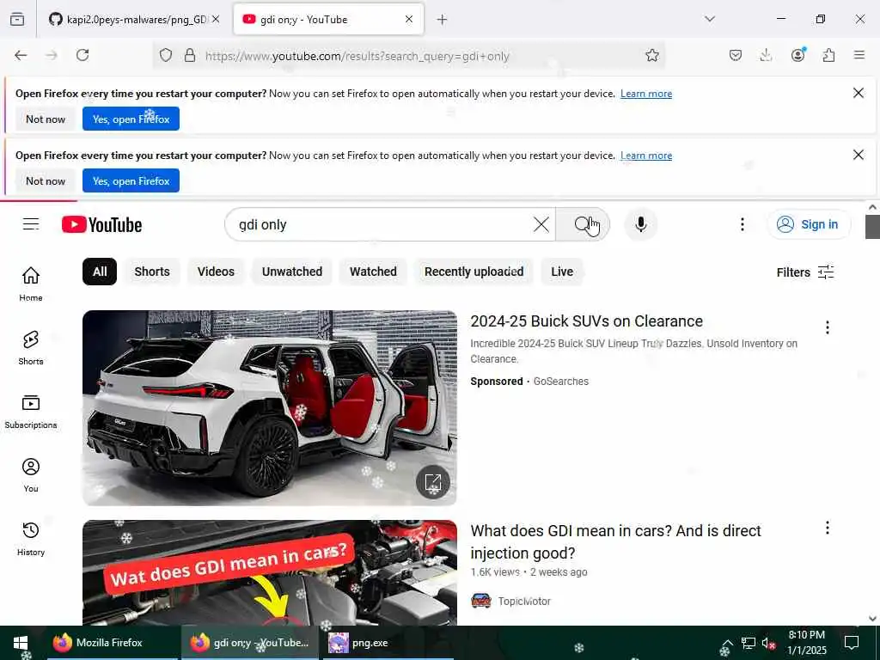The height and width of the screenshot is (660, 880).
Task: Select the All filter chip
Action: (x=100, y=272)
